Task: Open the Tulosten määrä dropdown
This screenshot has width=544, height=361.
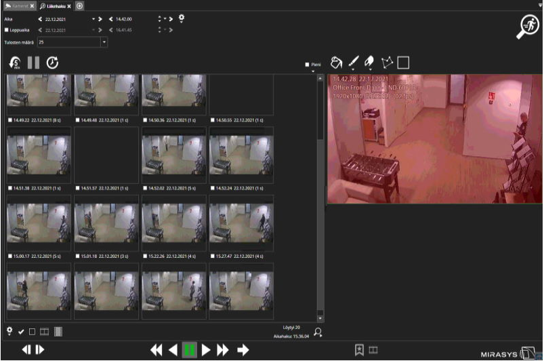Action: [x=104, y=42]
